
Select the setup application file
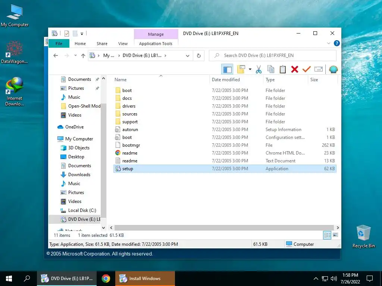pyautogui.click(x=225, y=169)
